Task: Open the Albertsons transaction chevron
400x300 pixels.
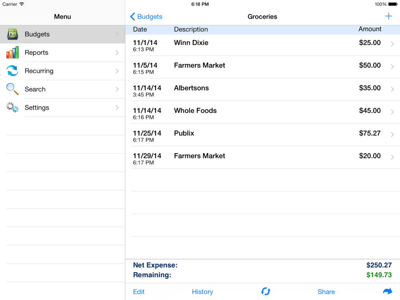Action: [392, 89]
